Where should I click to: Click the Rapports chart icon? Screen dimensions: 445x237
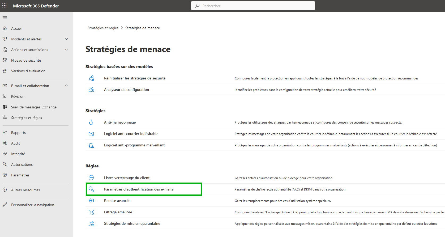coord(5,132)
